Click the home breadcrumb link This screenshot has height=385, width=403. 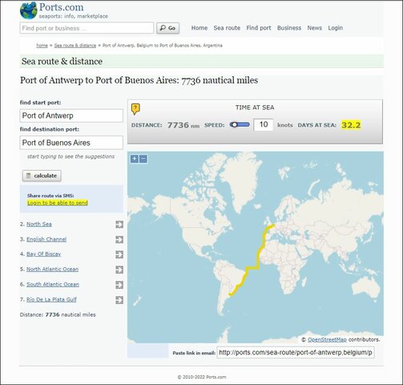(42, 46)
